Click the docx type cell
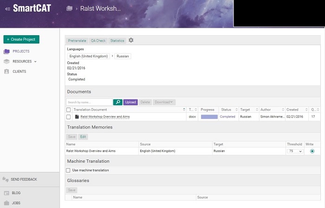The height and width of the screenshot is (208, 325). [192, 117]
